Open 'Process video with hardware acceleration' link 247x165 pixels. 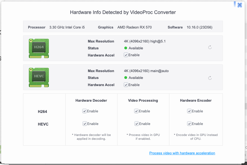pyautogui.click(x=182, y=153)
